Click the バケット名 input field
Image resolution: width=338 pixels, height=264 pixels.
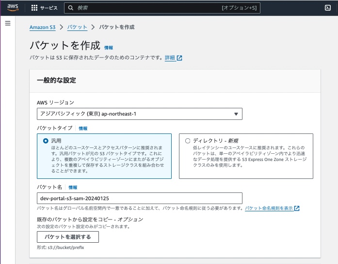pos(140,198)
